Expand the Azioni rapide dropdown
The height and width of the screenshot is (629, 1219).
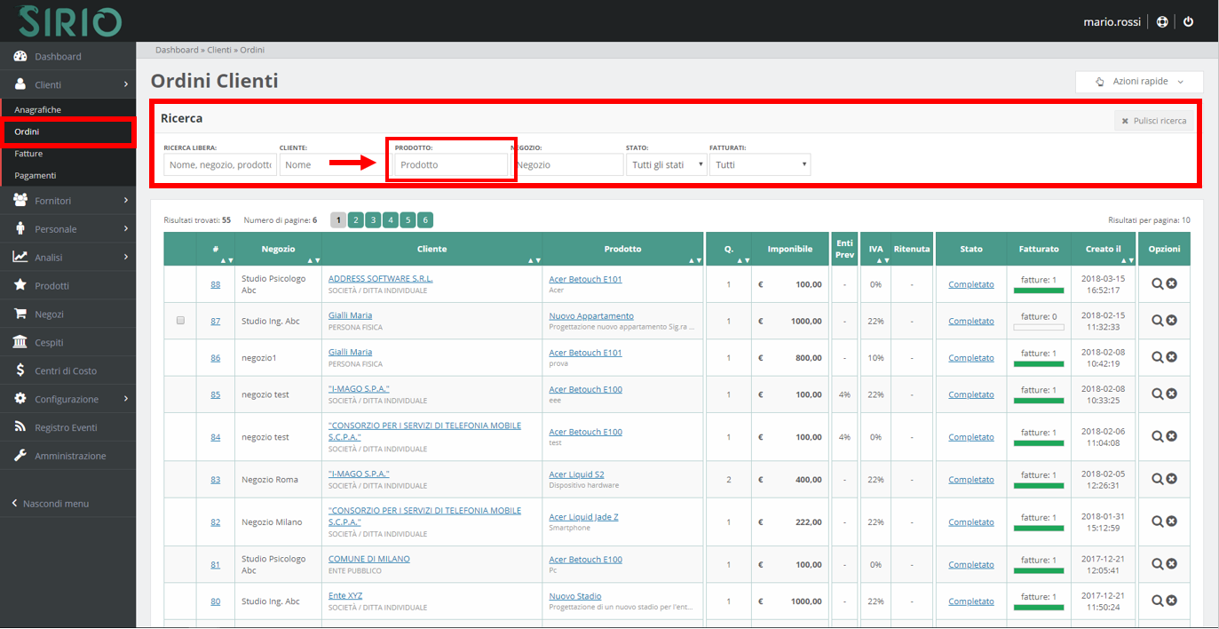pos(1139,82)
